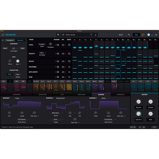Toggle step 9 velocity cell
This screenshot has width=159, height=159.
click(118, 54)
